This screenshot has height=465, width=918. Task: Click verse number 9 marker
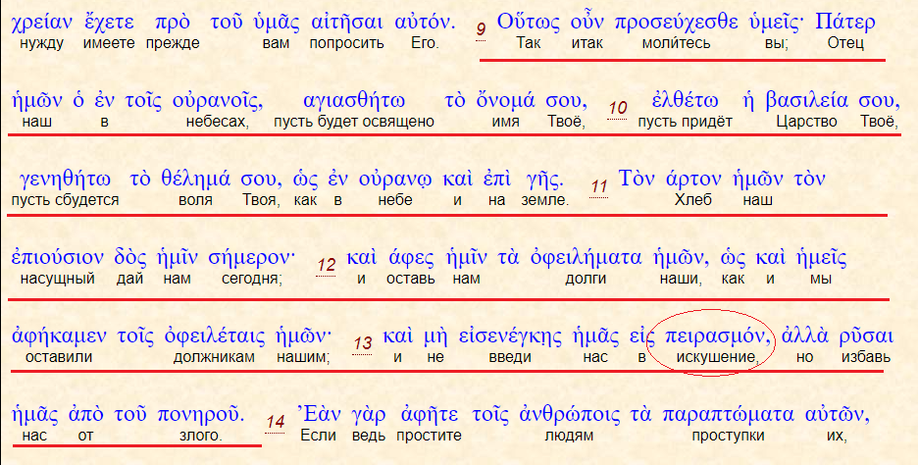pyautogui.click(x=481, y=29)
